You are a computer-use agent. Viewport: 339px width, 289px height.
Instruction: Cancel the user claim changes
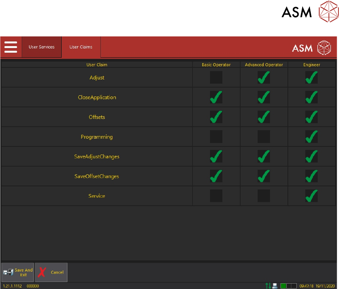click(x=51, y=272)
